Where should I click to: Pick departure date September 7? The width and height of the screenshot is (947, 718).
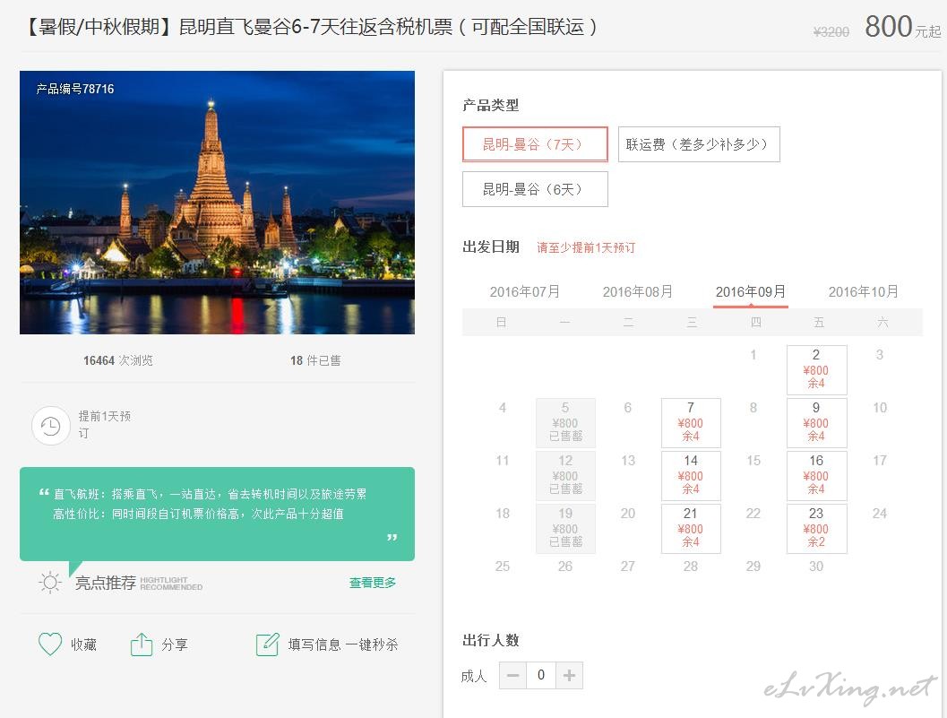691,422
